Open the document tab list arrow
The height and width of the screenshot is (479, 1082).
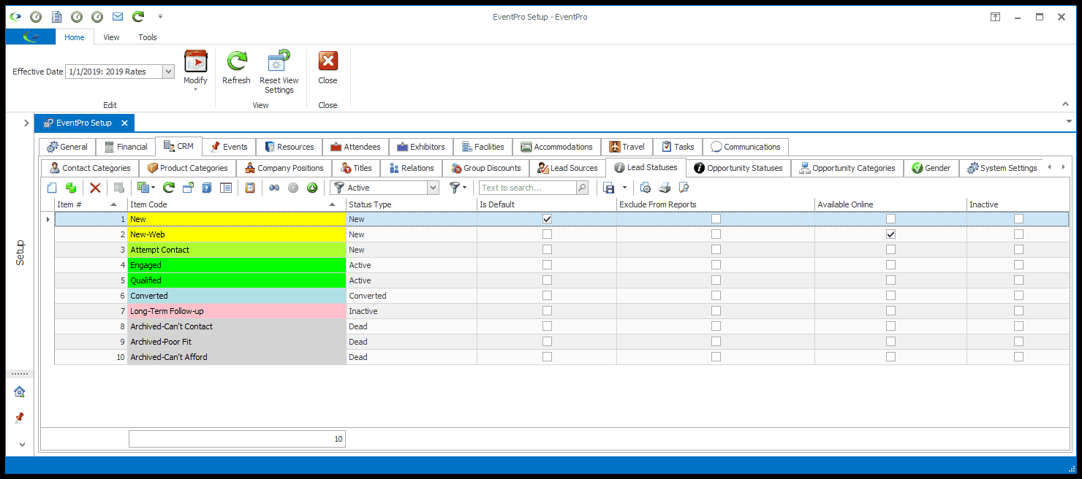(x=1069, y=121)
